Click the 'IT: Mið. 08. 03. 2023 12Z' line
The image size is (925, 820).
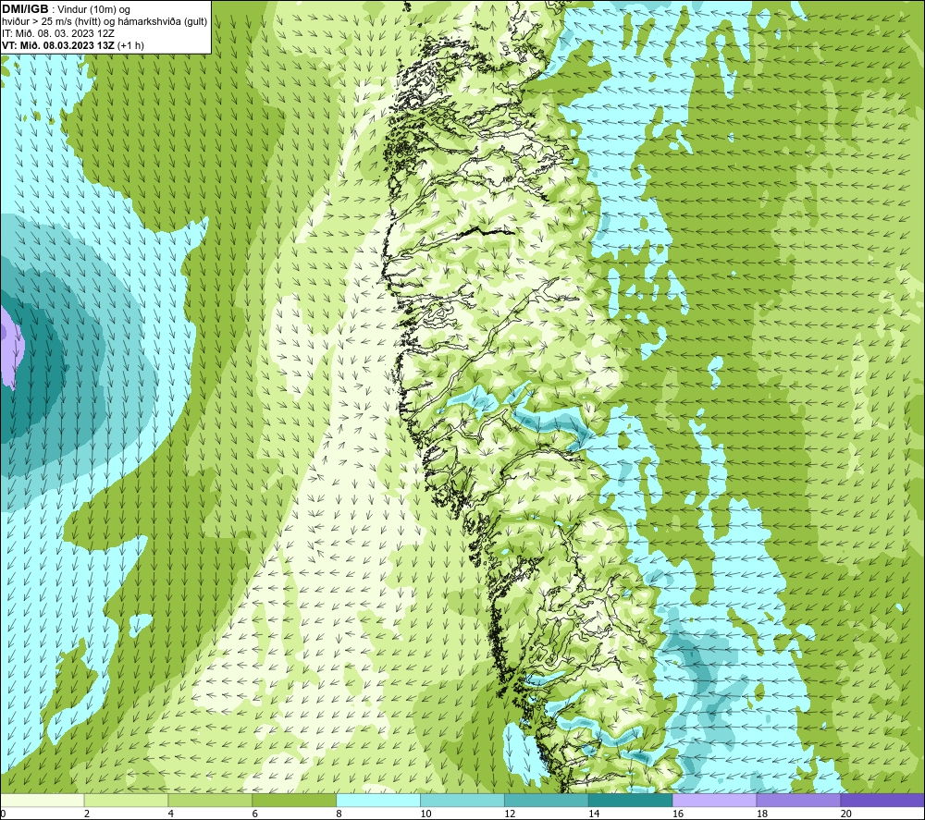[x=57, y=33]
